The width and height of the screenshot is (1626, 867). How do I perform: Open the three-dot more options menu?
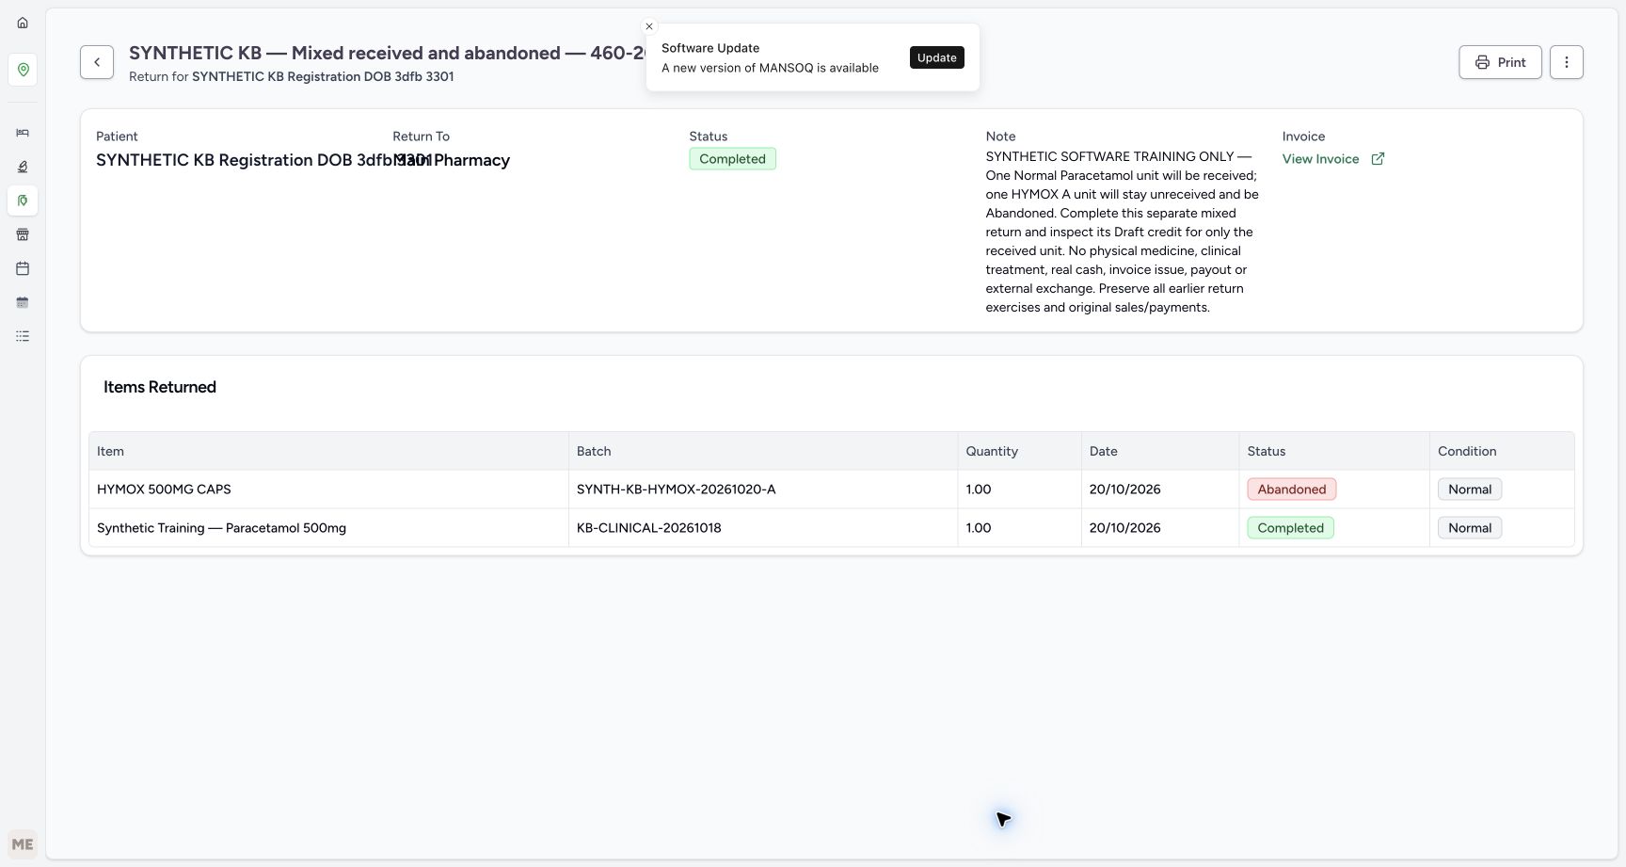point(1567,62)
